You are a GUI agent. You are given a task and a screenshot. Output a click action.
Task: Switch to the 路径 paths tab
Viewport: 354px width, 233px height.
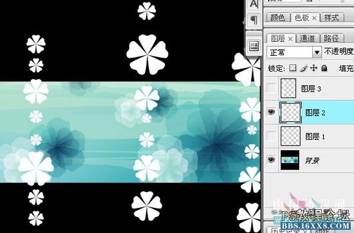pyautogui.click(x=331, y=39)
